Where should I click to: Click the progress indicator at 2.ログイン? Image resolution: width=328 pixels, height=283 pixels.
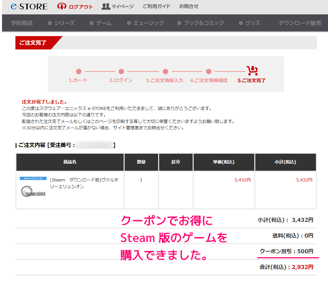[x=121, y=72]
